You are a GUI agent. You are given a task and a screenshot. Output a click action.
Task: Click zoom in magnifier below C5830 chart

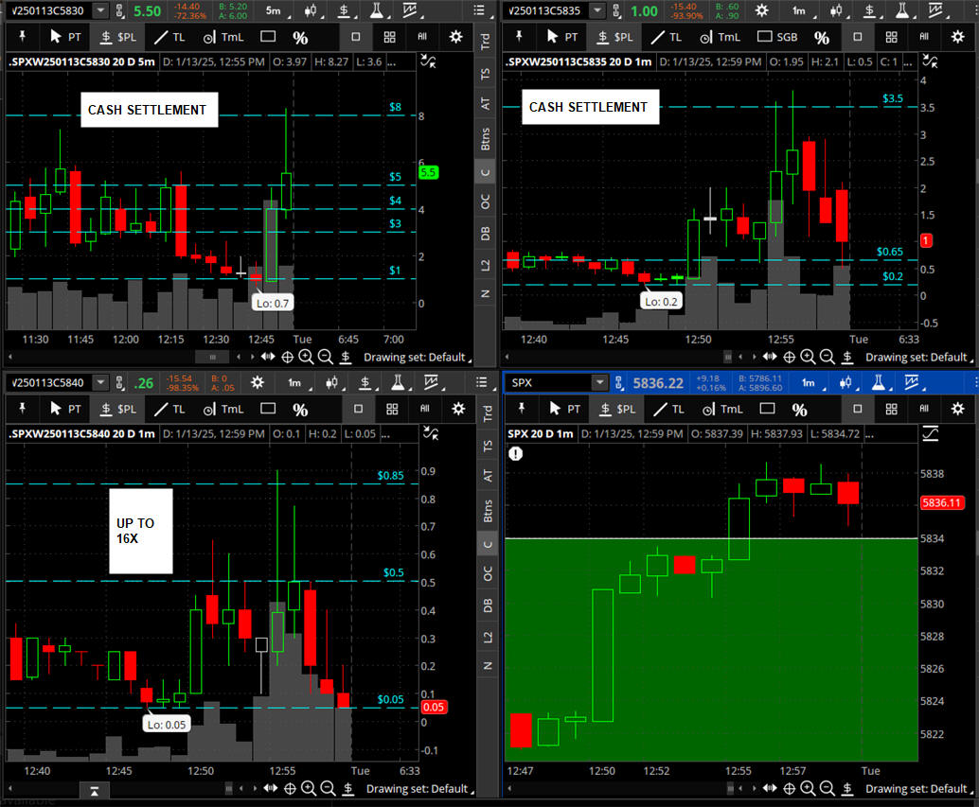click(x=306, y=357)
